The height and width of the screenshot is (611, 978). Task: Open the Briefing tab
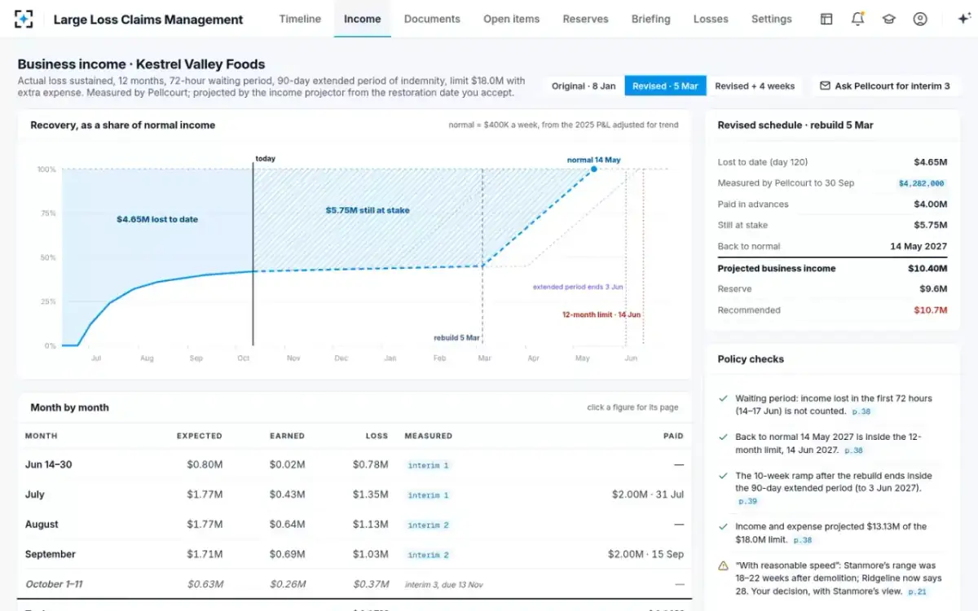(650, 19)
